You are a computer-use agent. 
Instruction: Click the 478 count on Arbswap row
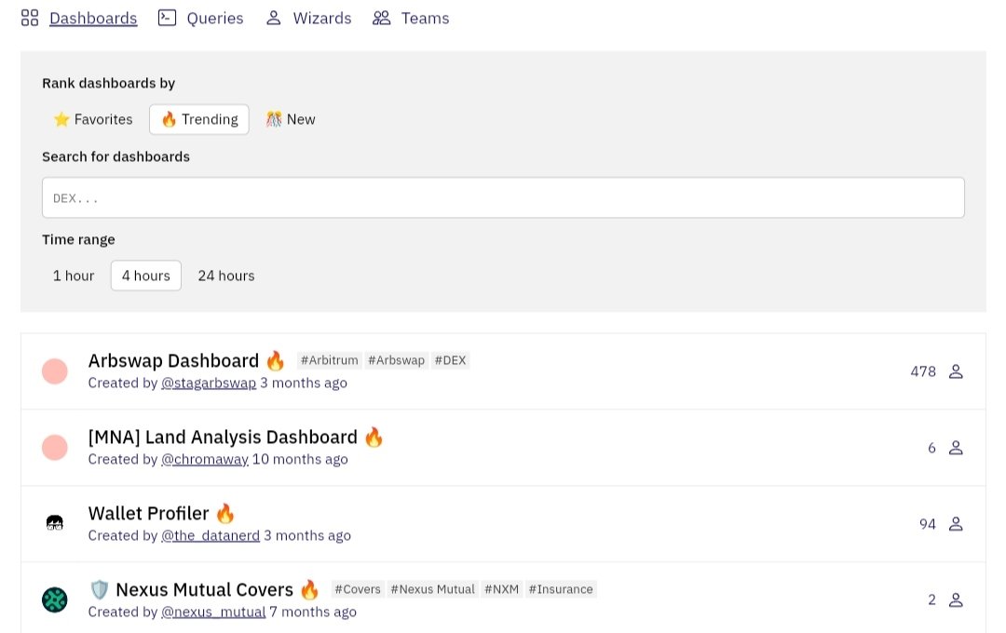(x=923, y=371)
